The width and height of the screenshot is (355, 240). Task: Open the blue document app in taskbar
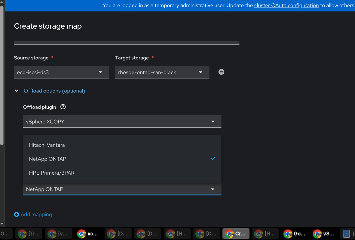tap(347, 234)
